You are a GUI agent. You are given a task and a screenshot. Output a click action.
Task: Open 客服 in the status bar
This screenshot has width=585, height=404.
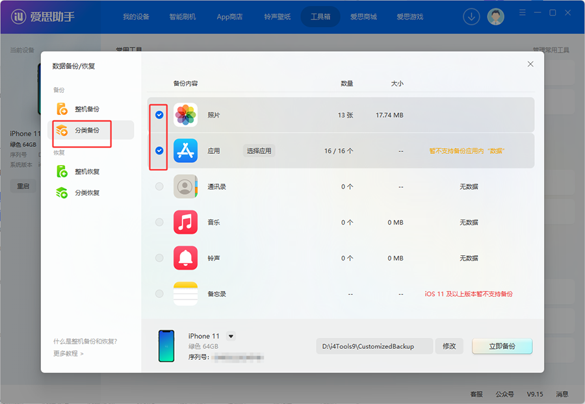(x=476, y=394)
